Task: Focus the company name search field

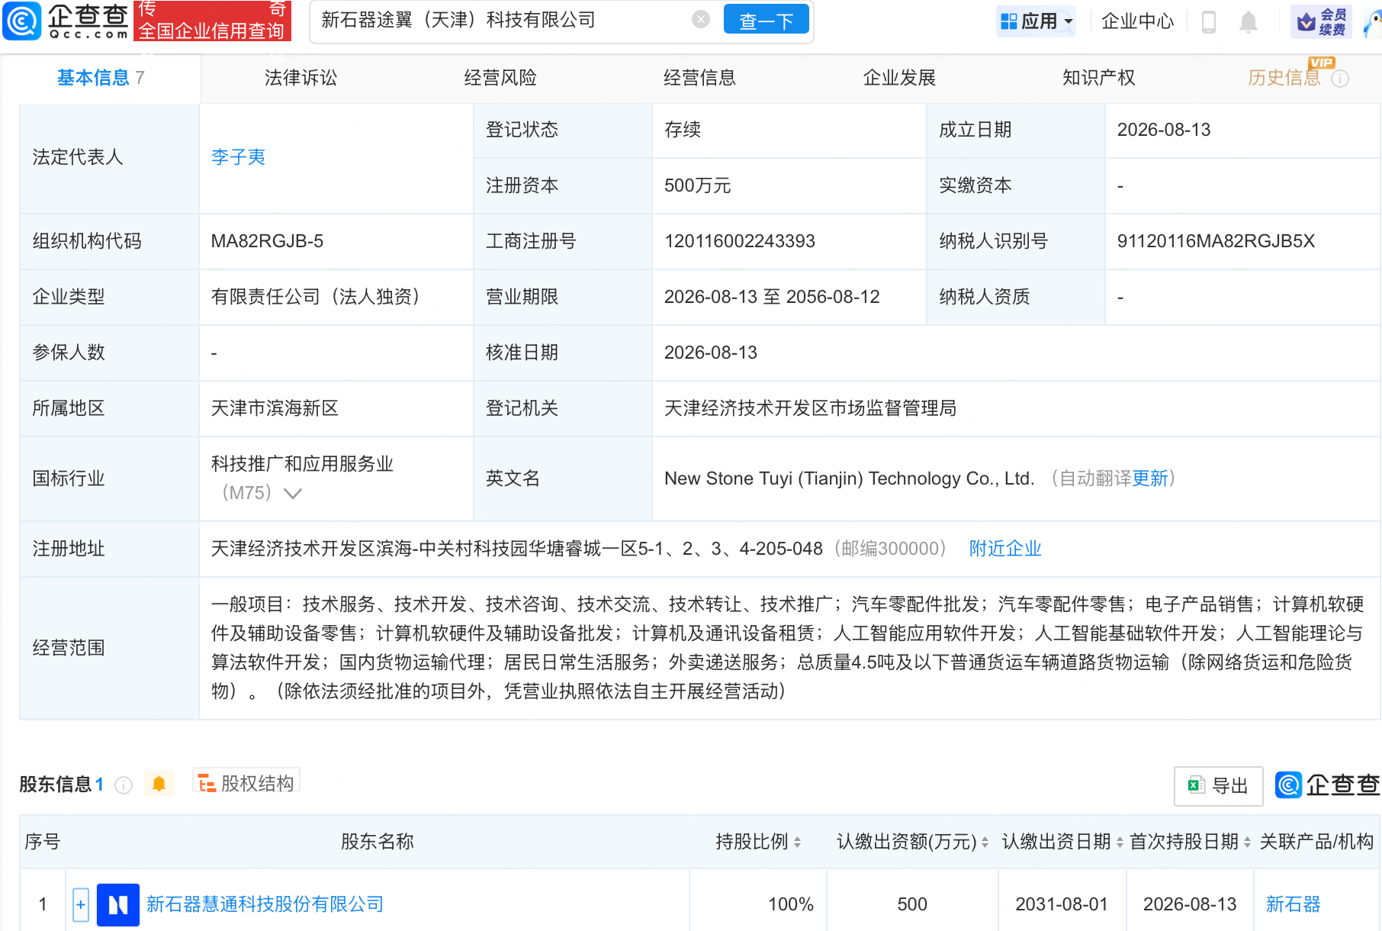Action: tap(503, 20)
